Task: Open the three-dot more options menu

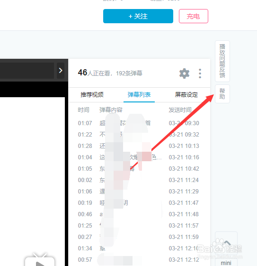Action: coord(200,73)
